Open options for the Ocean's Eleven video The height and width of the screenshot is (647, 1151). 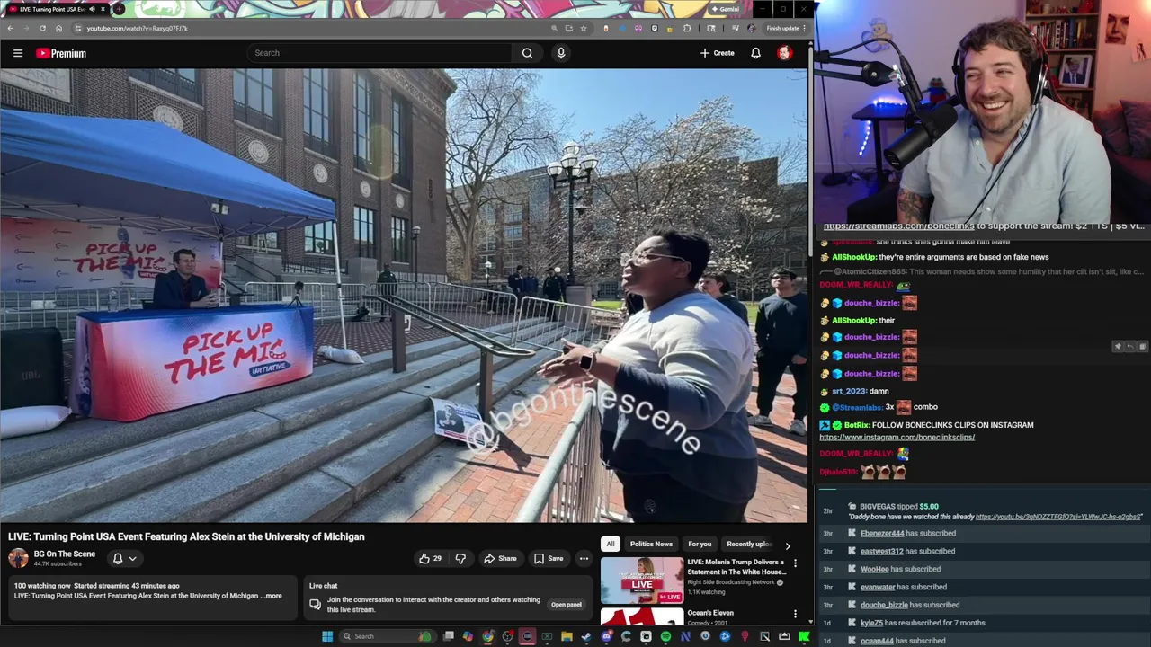pyautogui.click(x=795, y=615)
